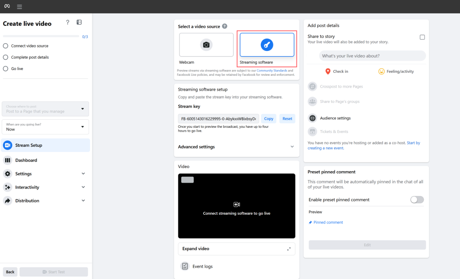Select Stream Setup in the sidebar
460x279 pixels.
pos(29,145)
